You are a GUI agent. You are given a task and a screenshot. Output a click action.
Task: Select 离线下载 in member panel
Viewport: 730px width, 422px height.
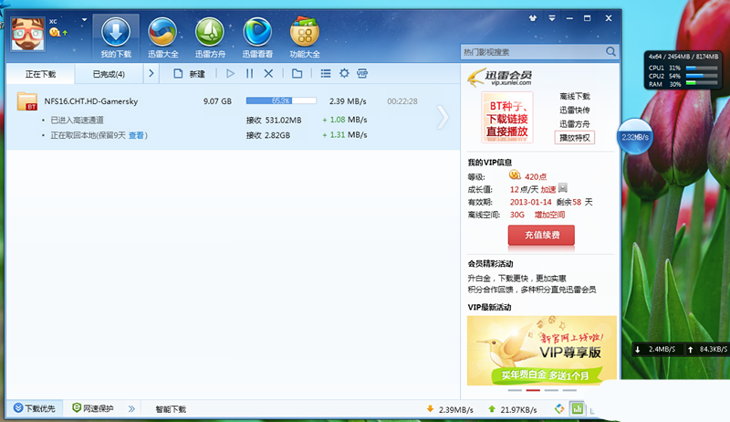point(575,97)
